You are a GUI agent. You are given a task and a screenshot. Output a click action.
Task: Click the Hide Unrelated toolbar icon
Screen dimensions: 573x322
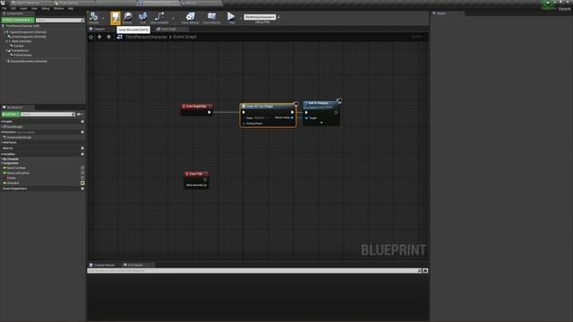(159, 18)
